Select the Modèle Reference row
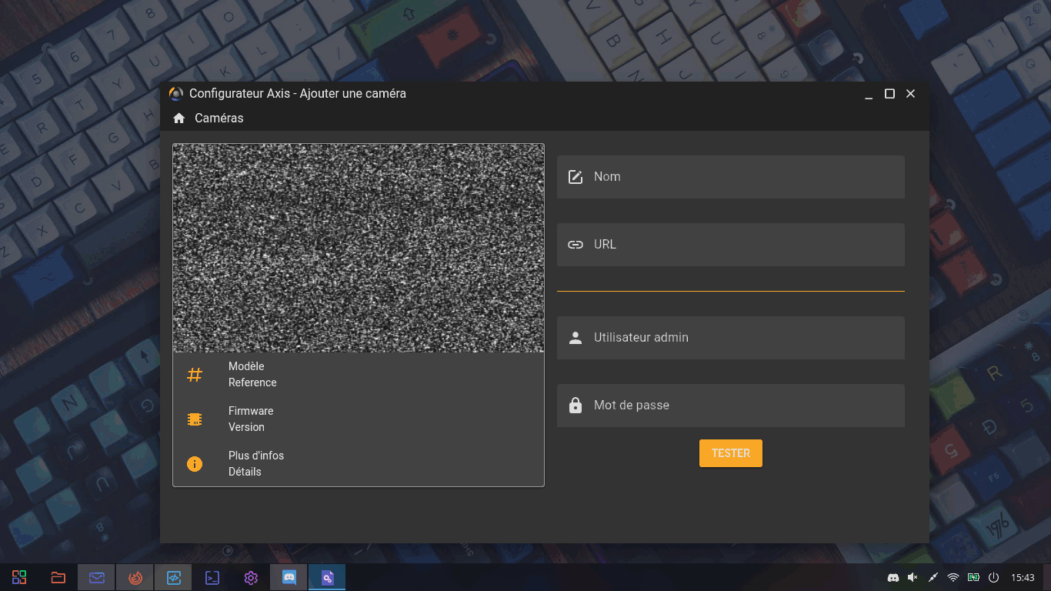Viewport: 1051px width, 591px height. [x=359, y=375]
